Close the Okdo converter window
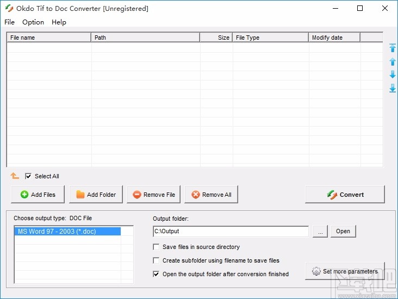 pos(385,8)
